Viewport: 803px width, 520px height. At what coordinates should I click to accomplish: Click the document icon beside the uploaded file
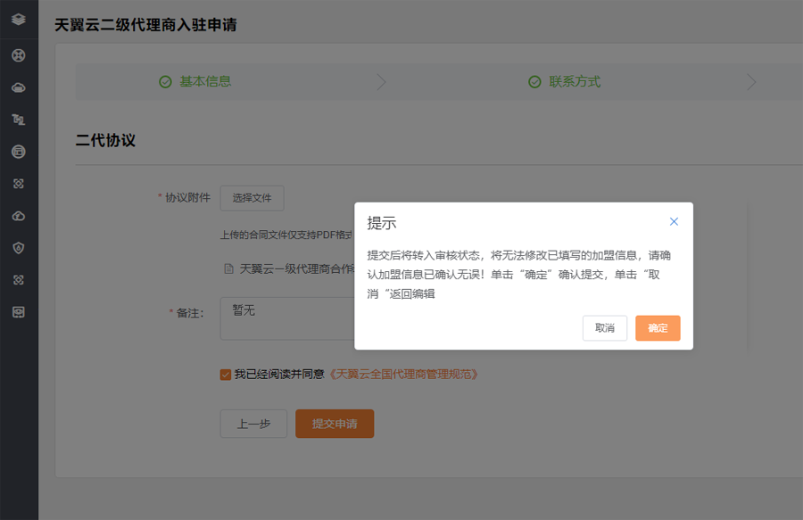point(229,268)
